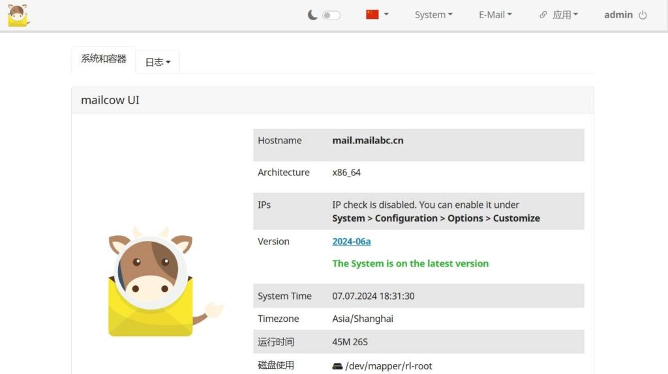Click the dark mode moon icon
Viewport: 668px width, 374px height.
pos(312,16)
